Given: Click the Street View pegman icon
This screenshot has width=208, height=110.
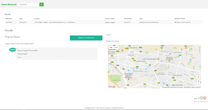Looking at the screenshot, I should click(199, 77).
